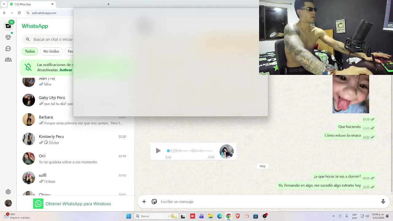The height and width of the screenshot is (221, 393).
Task: Open the Windows Start menu
Action: point(129,216)
